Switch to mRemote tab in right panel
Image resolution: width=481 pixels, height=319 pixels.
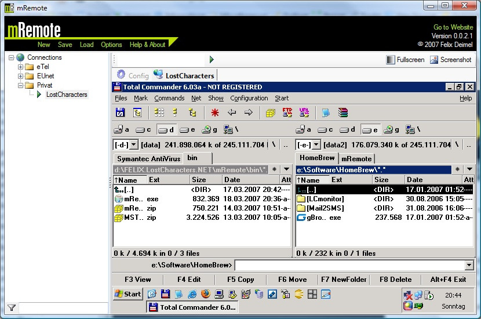356,159
